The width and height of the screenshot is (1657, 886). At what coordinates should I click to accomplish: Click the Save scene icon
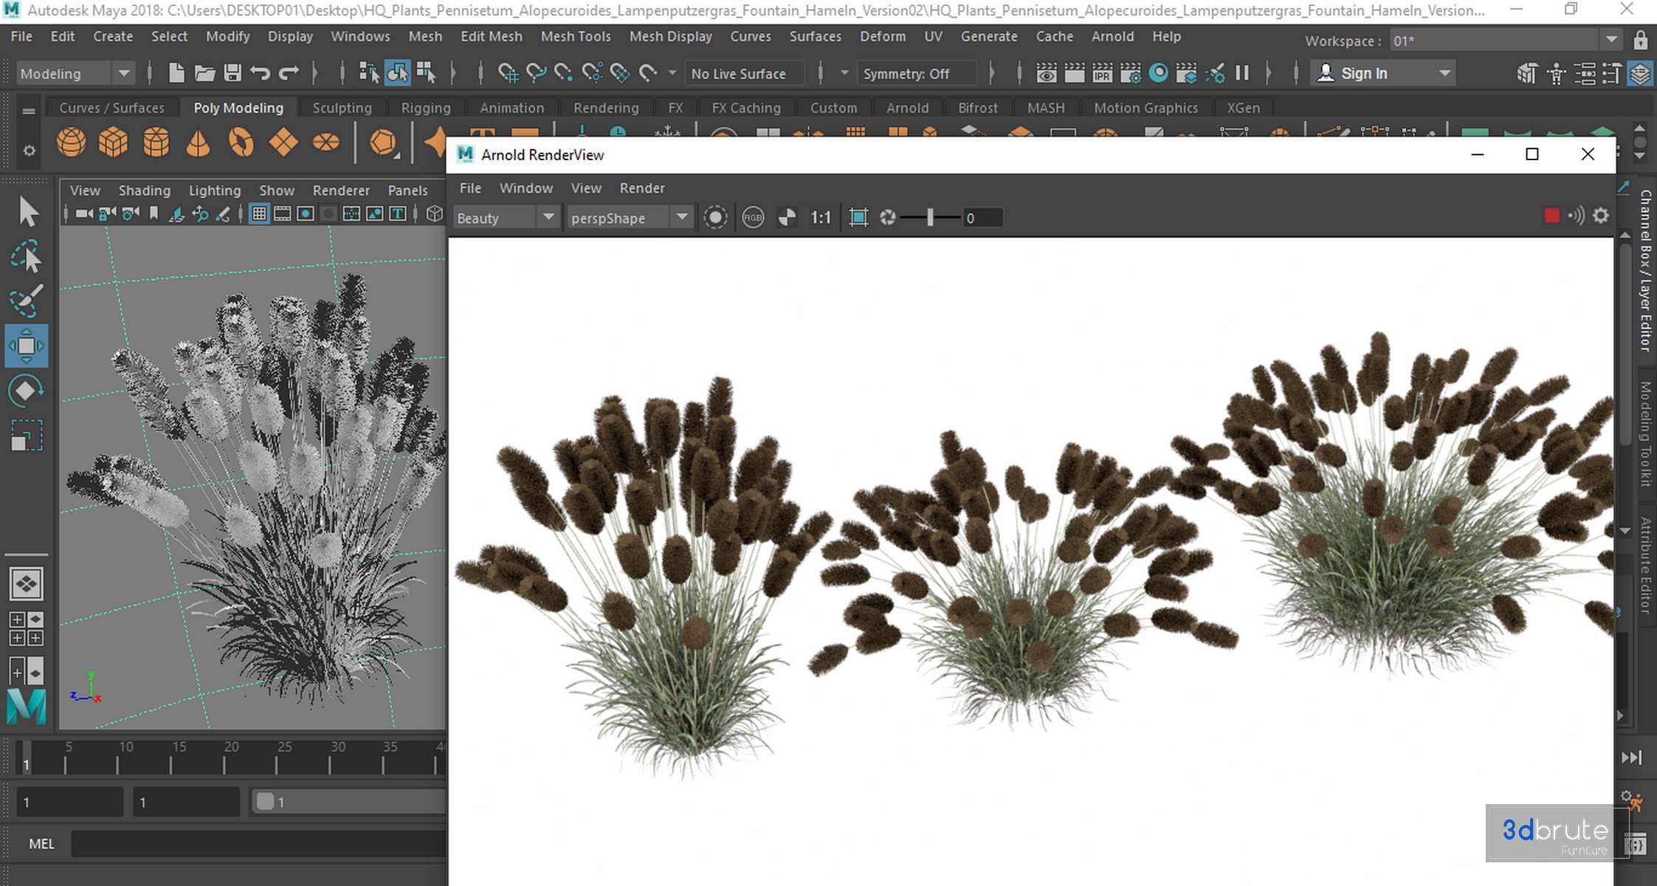click(232, 73)
